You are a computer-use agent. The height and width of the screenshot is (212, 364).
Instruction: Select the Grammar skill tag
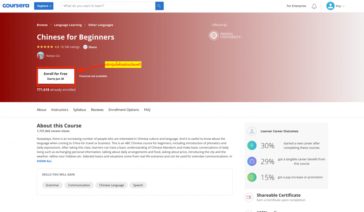click(x=52, y=185)
